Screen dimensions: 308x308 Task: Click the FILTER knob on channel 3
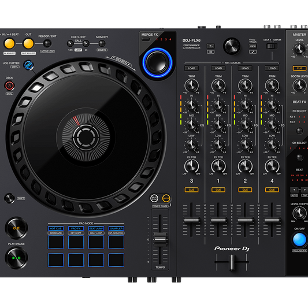(191, 166)
